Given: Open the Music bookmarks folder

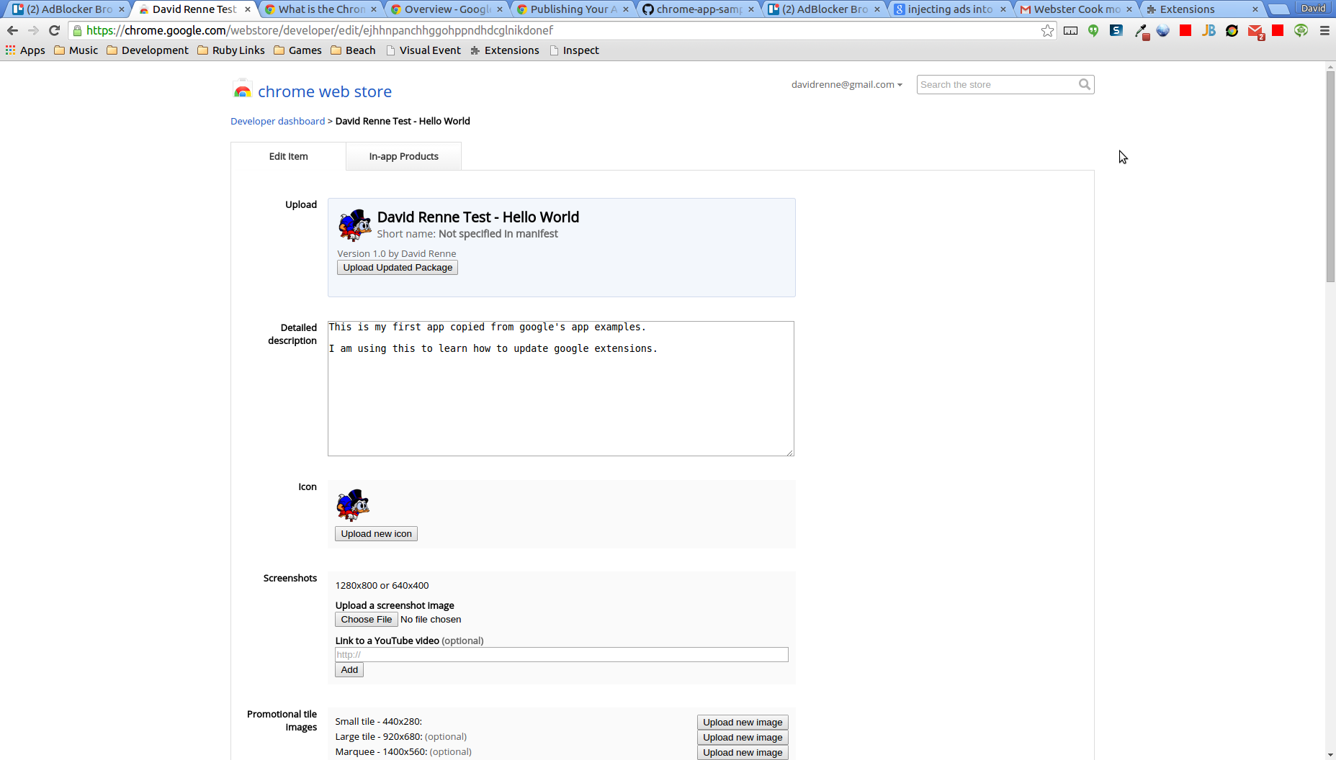Looking at the screenshot, I should click(76, 50).
